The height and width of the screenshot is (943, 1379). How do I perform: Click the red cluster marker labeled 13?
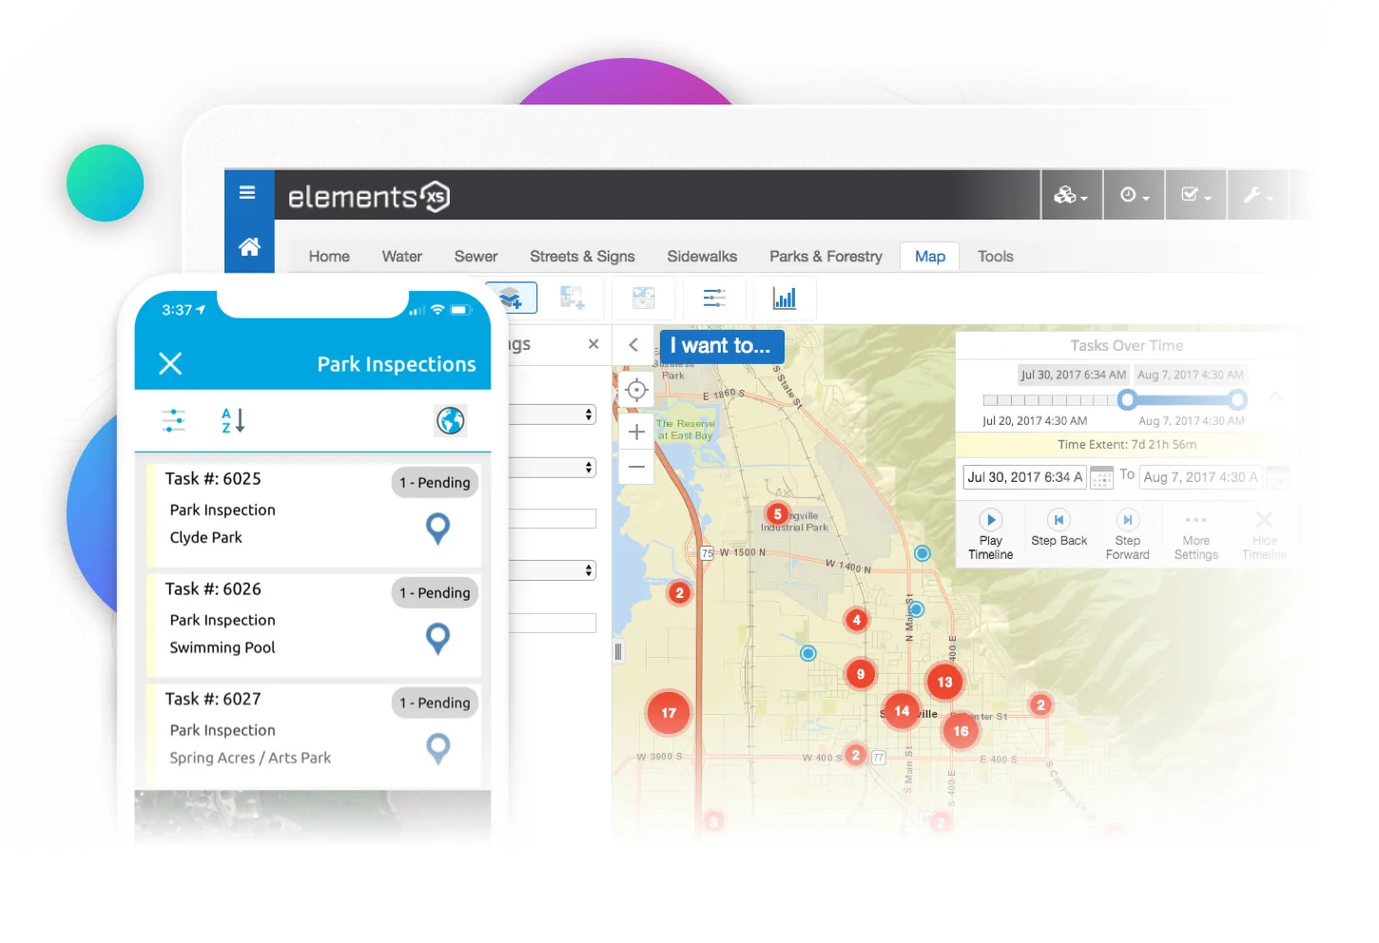[x=944, y=682]
